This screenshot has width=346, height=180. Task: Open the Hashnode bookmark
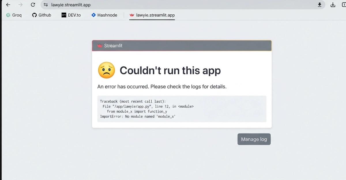tap(104, 15)
